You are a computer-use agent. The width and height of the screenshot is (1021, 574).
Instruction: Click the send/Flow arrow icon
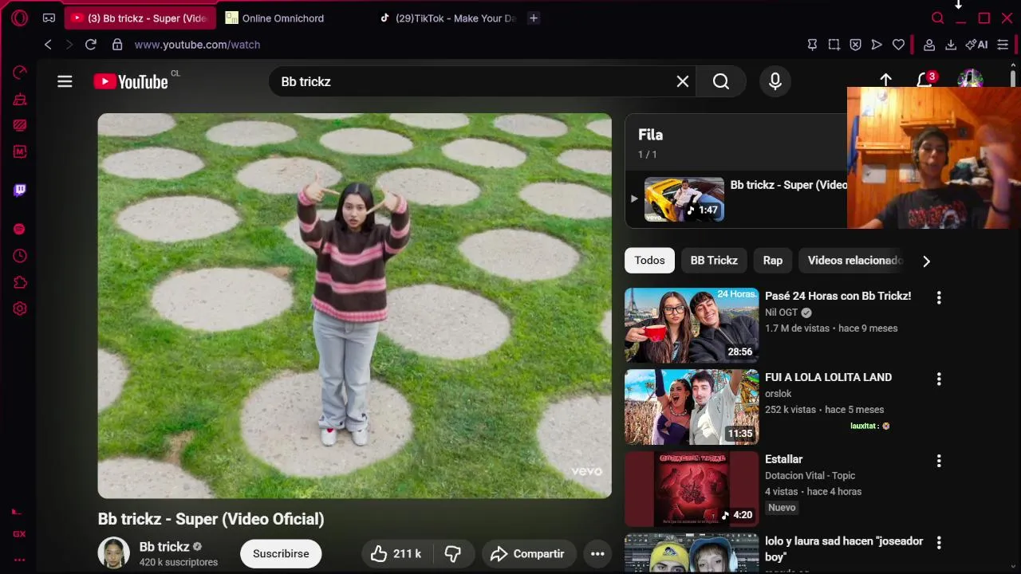[x=877, y=45]
